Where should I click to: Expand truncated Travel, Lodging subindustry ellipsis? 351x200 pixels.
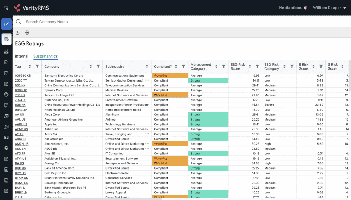(x=147, y=134)
